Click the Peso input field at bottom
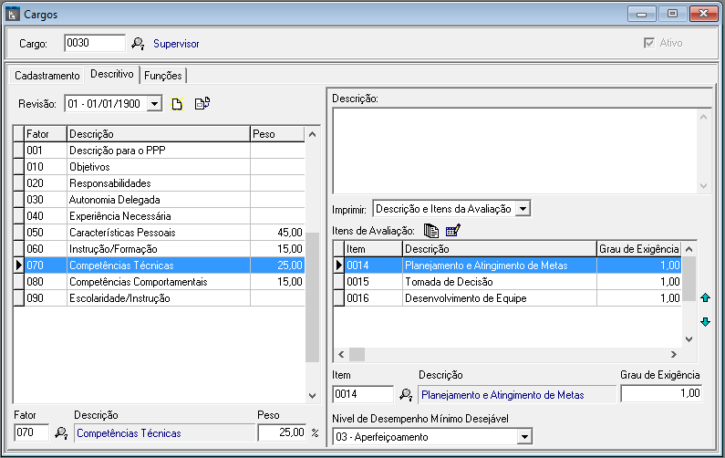This screenshot has height=458, width=725. (x=282, y=432)
